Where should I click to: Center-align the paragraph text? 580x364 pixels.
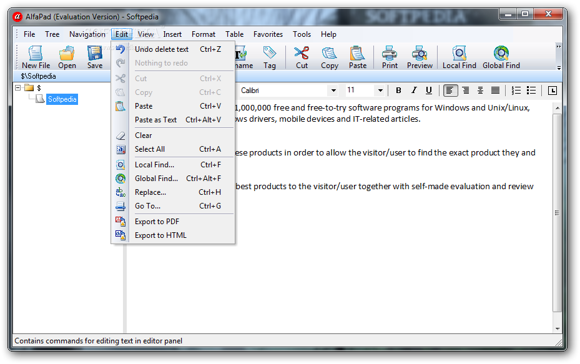coord(480,91)
